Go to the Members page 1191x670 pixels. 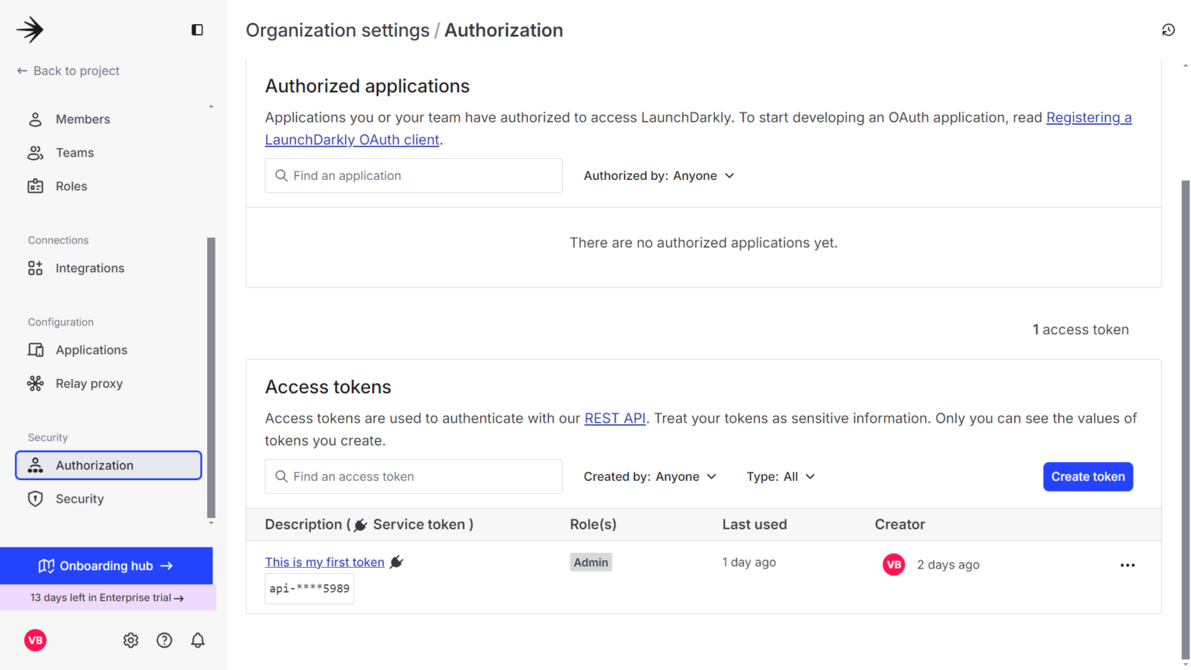[82, 119]
